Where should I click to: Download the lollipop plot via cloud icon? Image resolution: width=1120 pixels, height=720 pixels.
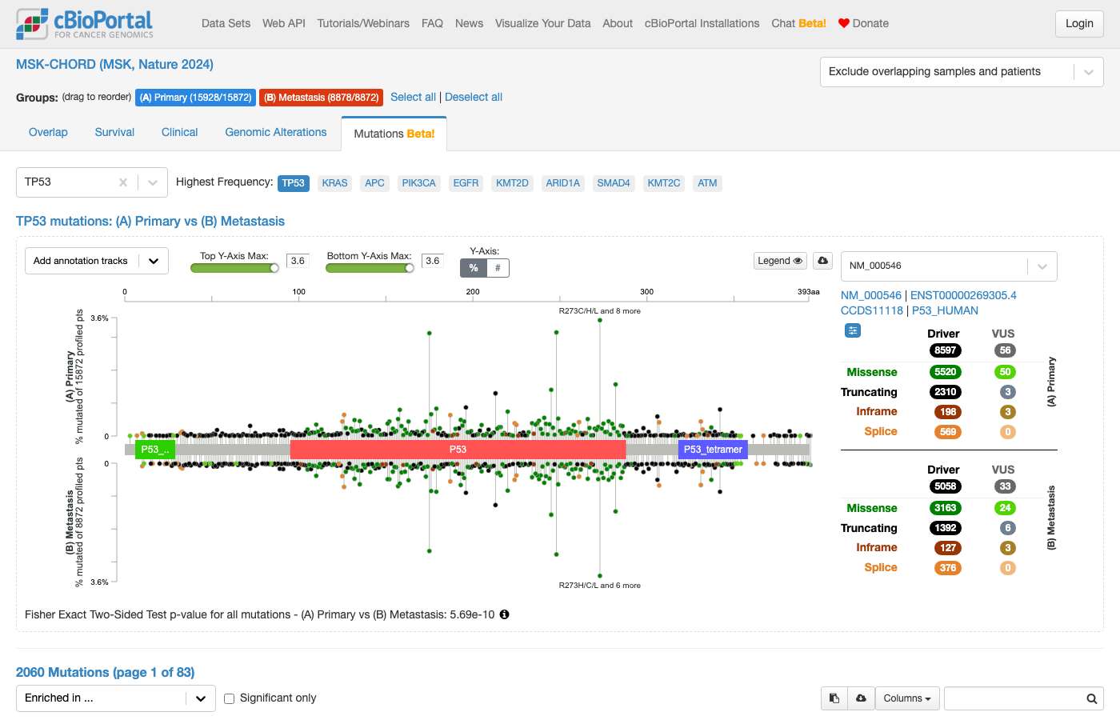[822, 261]
